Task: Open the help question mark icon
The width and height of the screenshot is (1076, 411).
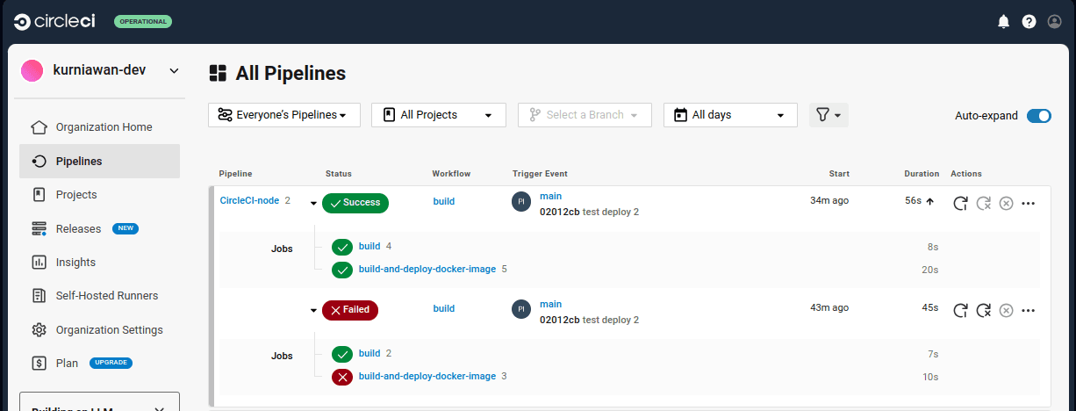Action: click(x=1029, y=22)
